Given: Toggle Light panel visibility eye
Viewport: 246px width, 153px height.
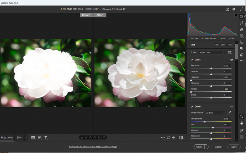Looking at the screenshot, I should pyautogui.click(x=232, y=60).
